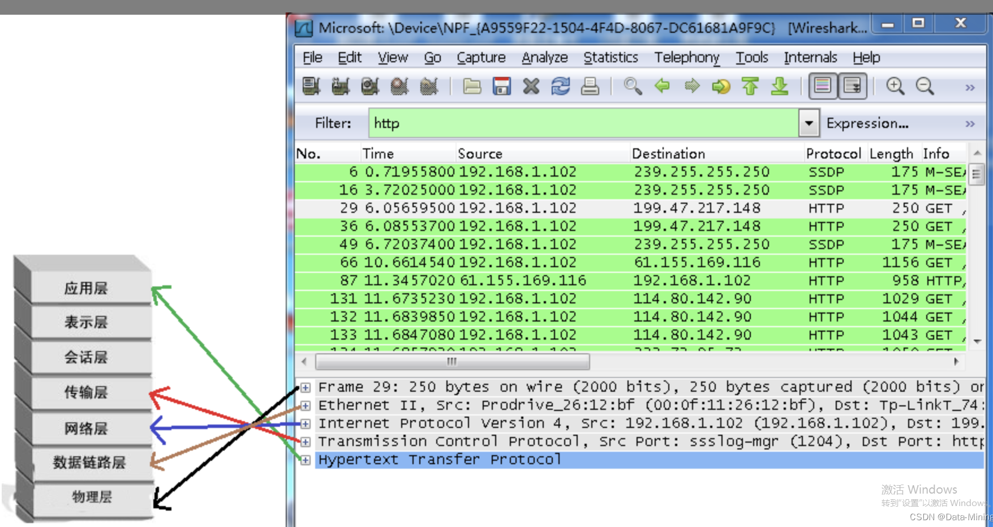Open the Statistics menu
This screenshot has height=527, width=993.
coord(610,57)
